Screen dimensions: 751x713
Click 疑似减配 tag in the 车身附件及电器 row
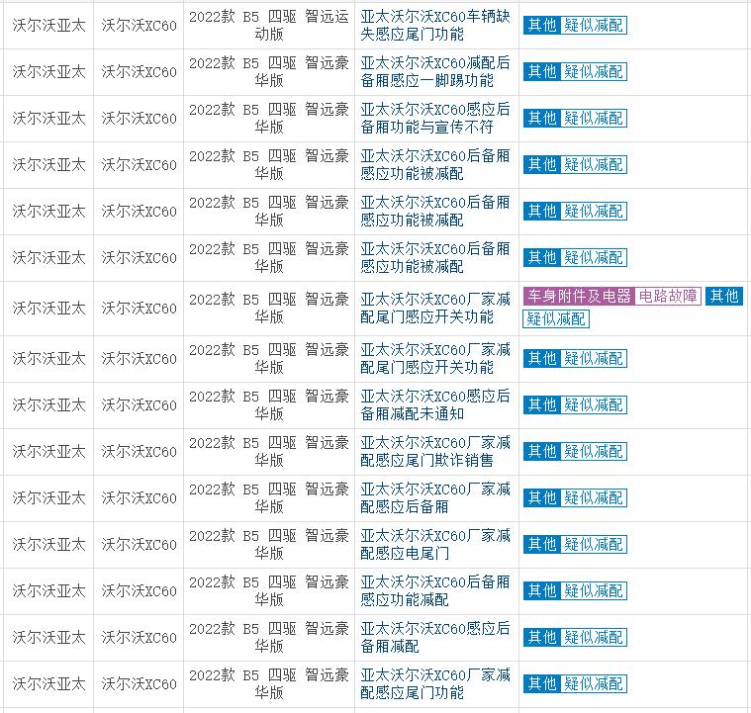[x=556, y=318]
